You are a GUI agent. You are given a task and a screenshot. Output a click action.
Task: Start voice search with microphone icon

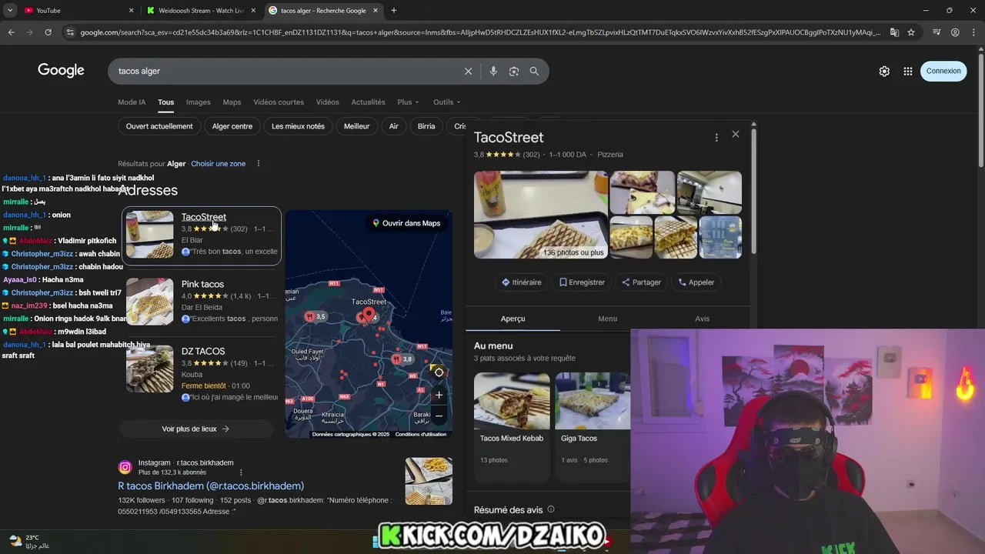click(493, 71)
